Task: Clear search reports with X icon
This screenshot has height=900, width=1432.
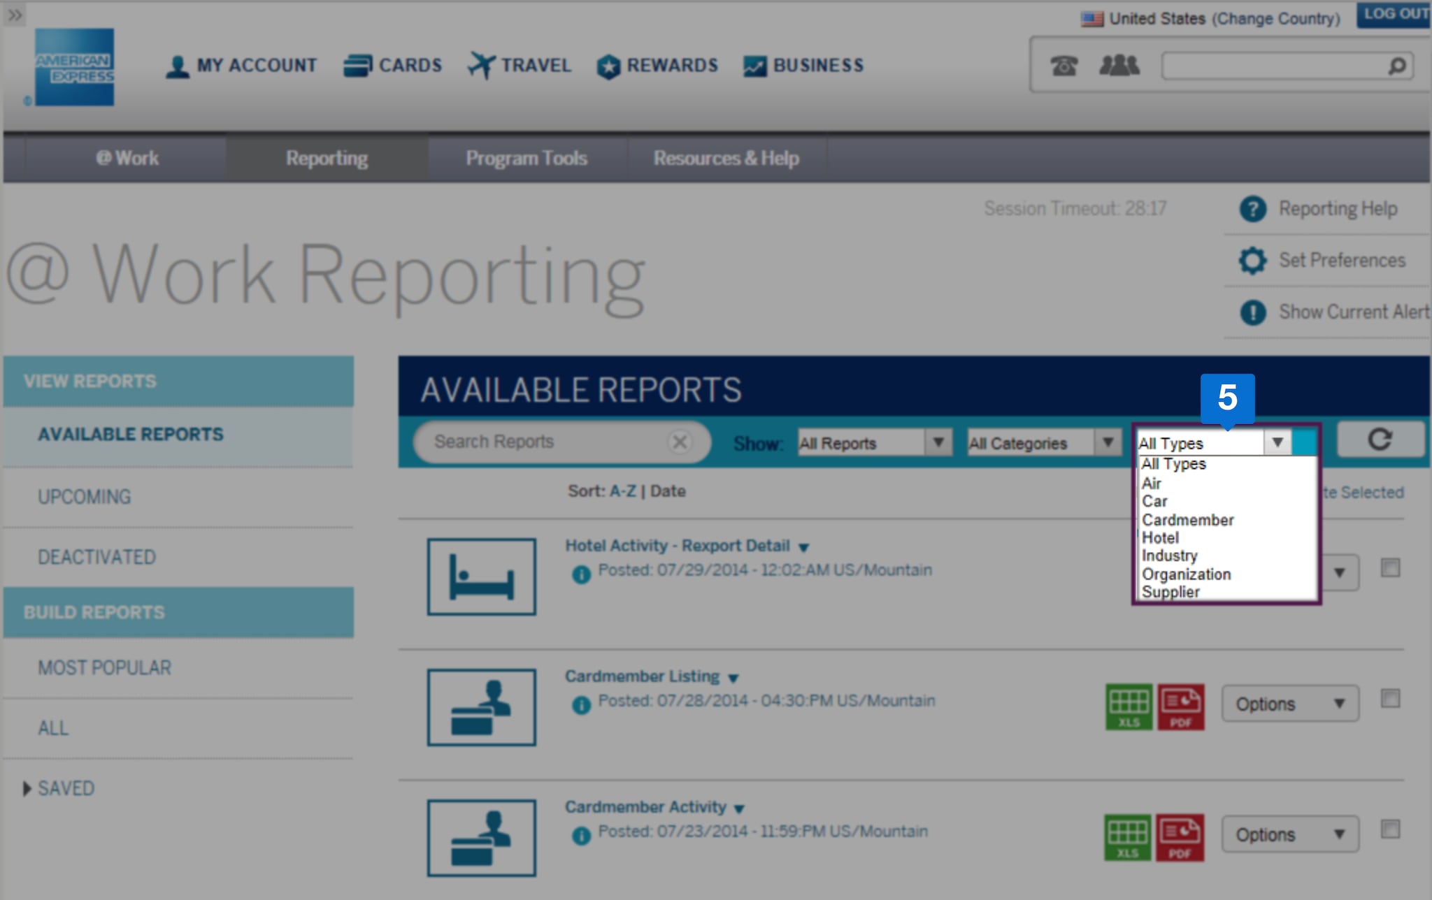Action: (679, 442)
